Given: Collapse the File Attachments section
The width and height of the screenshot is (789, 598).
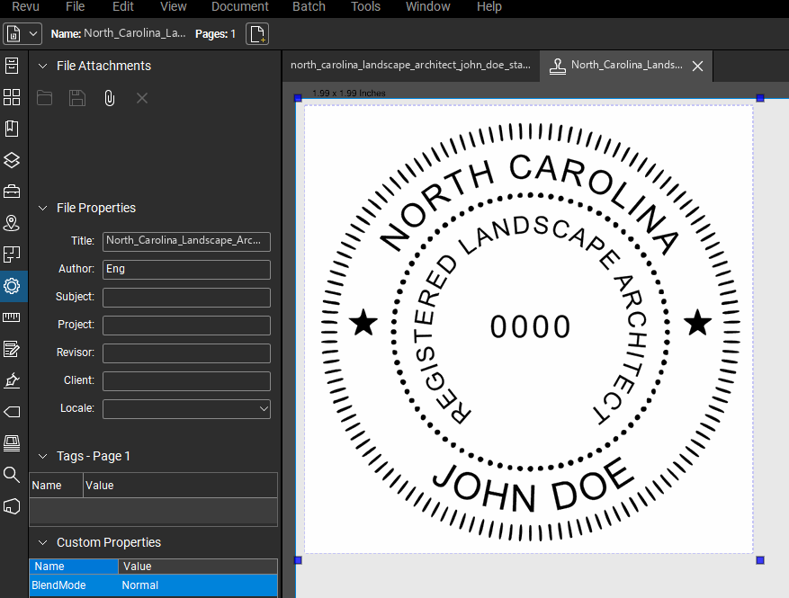Looking at the screenshot, I should (43, 66).
